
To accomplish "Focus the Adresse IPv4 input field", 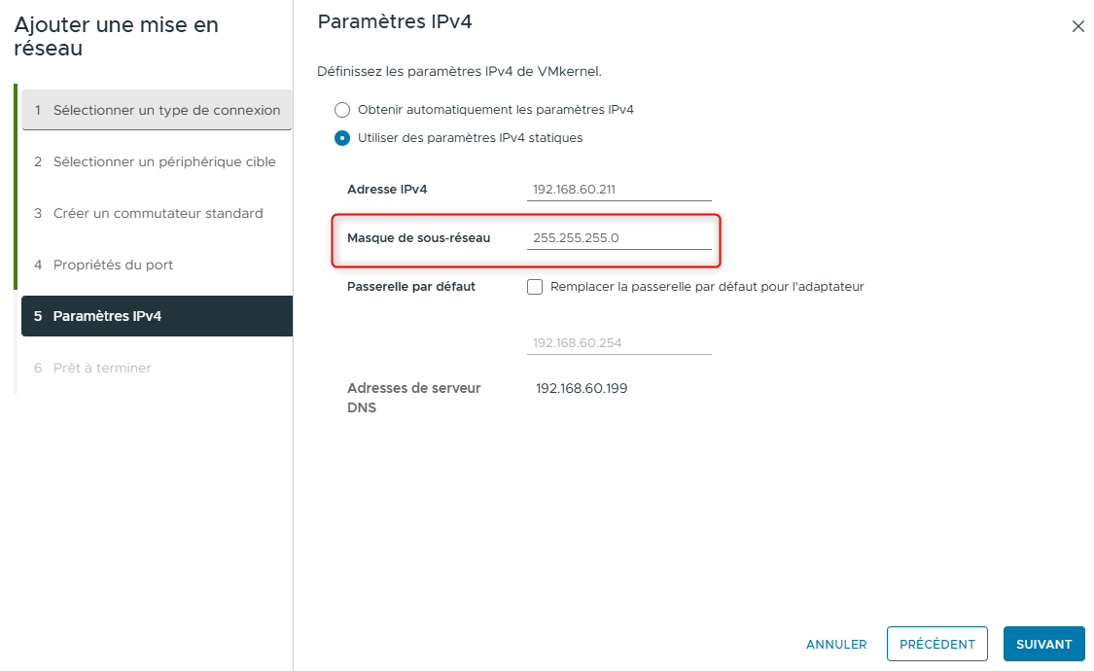I will [618, 190].
